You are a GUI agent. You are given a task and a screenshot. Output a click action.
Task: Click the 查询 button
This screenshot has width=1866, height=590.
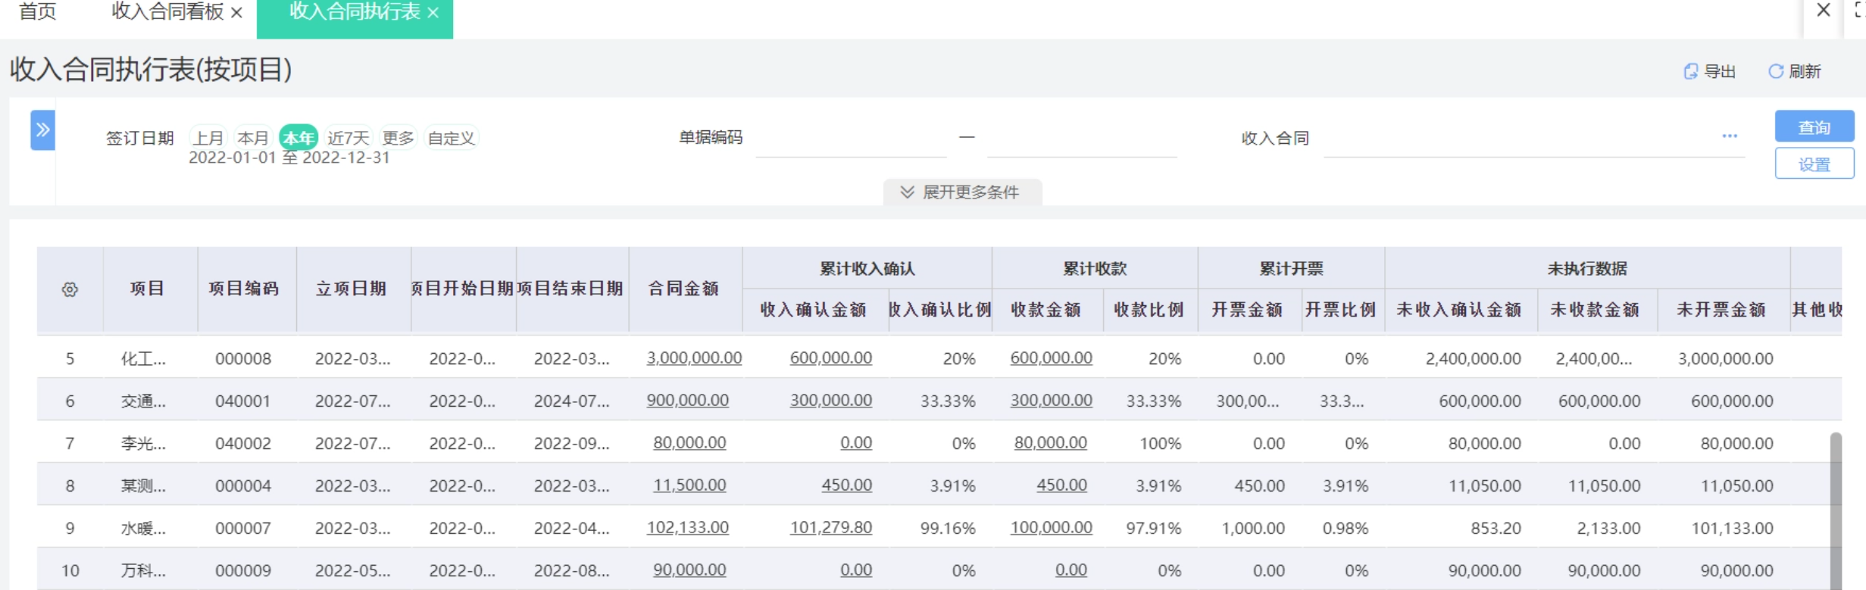pyautogui.click(x=1814, y=126)
